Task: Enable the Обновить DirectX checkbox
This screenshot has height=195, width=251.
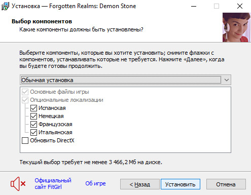Action: [25, 140]
